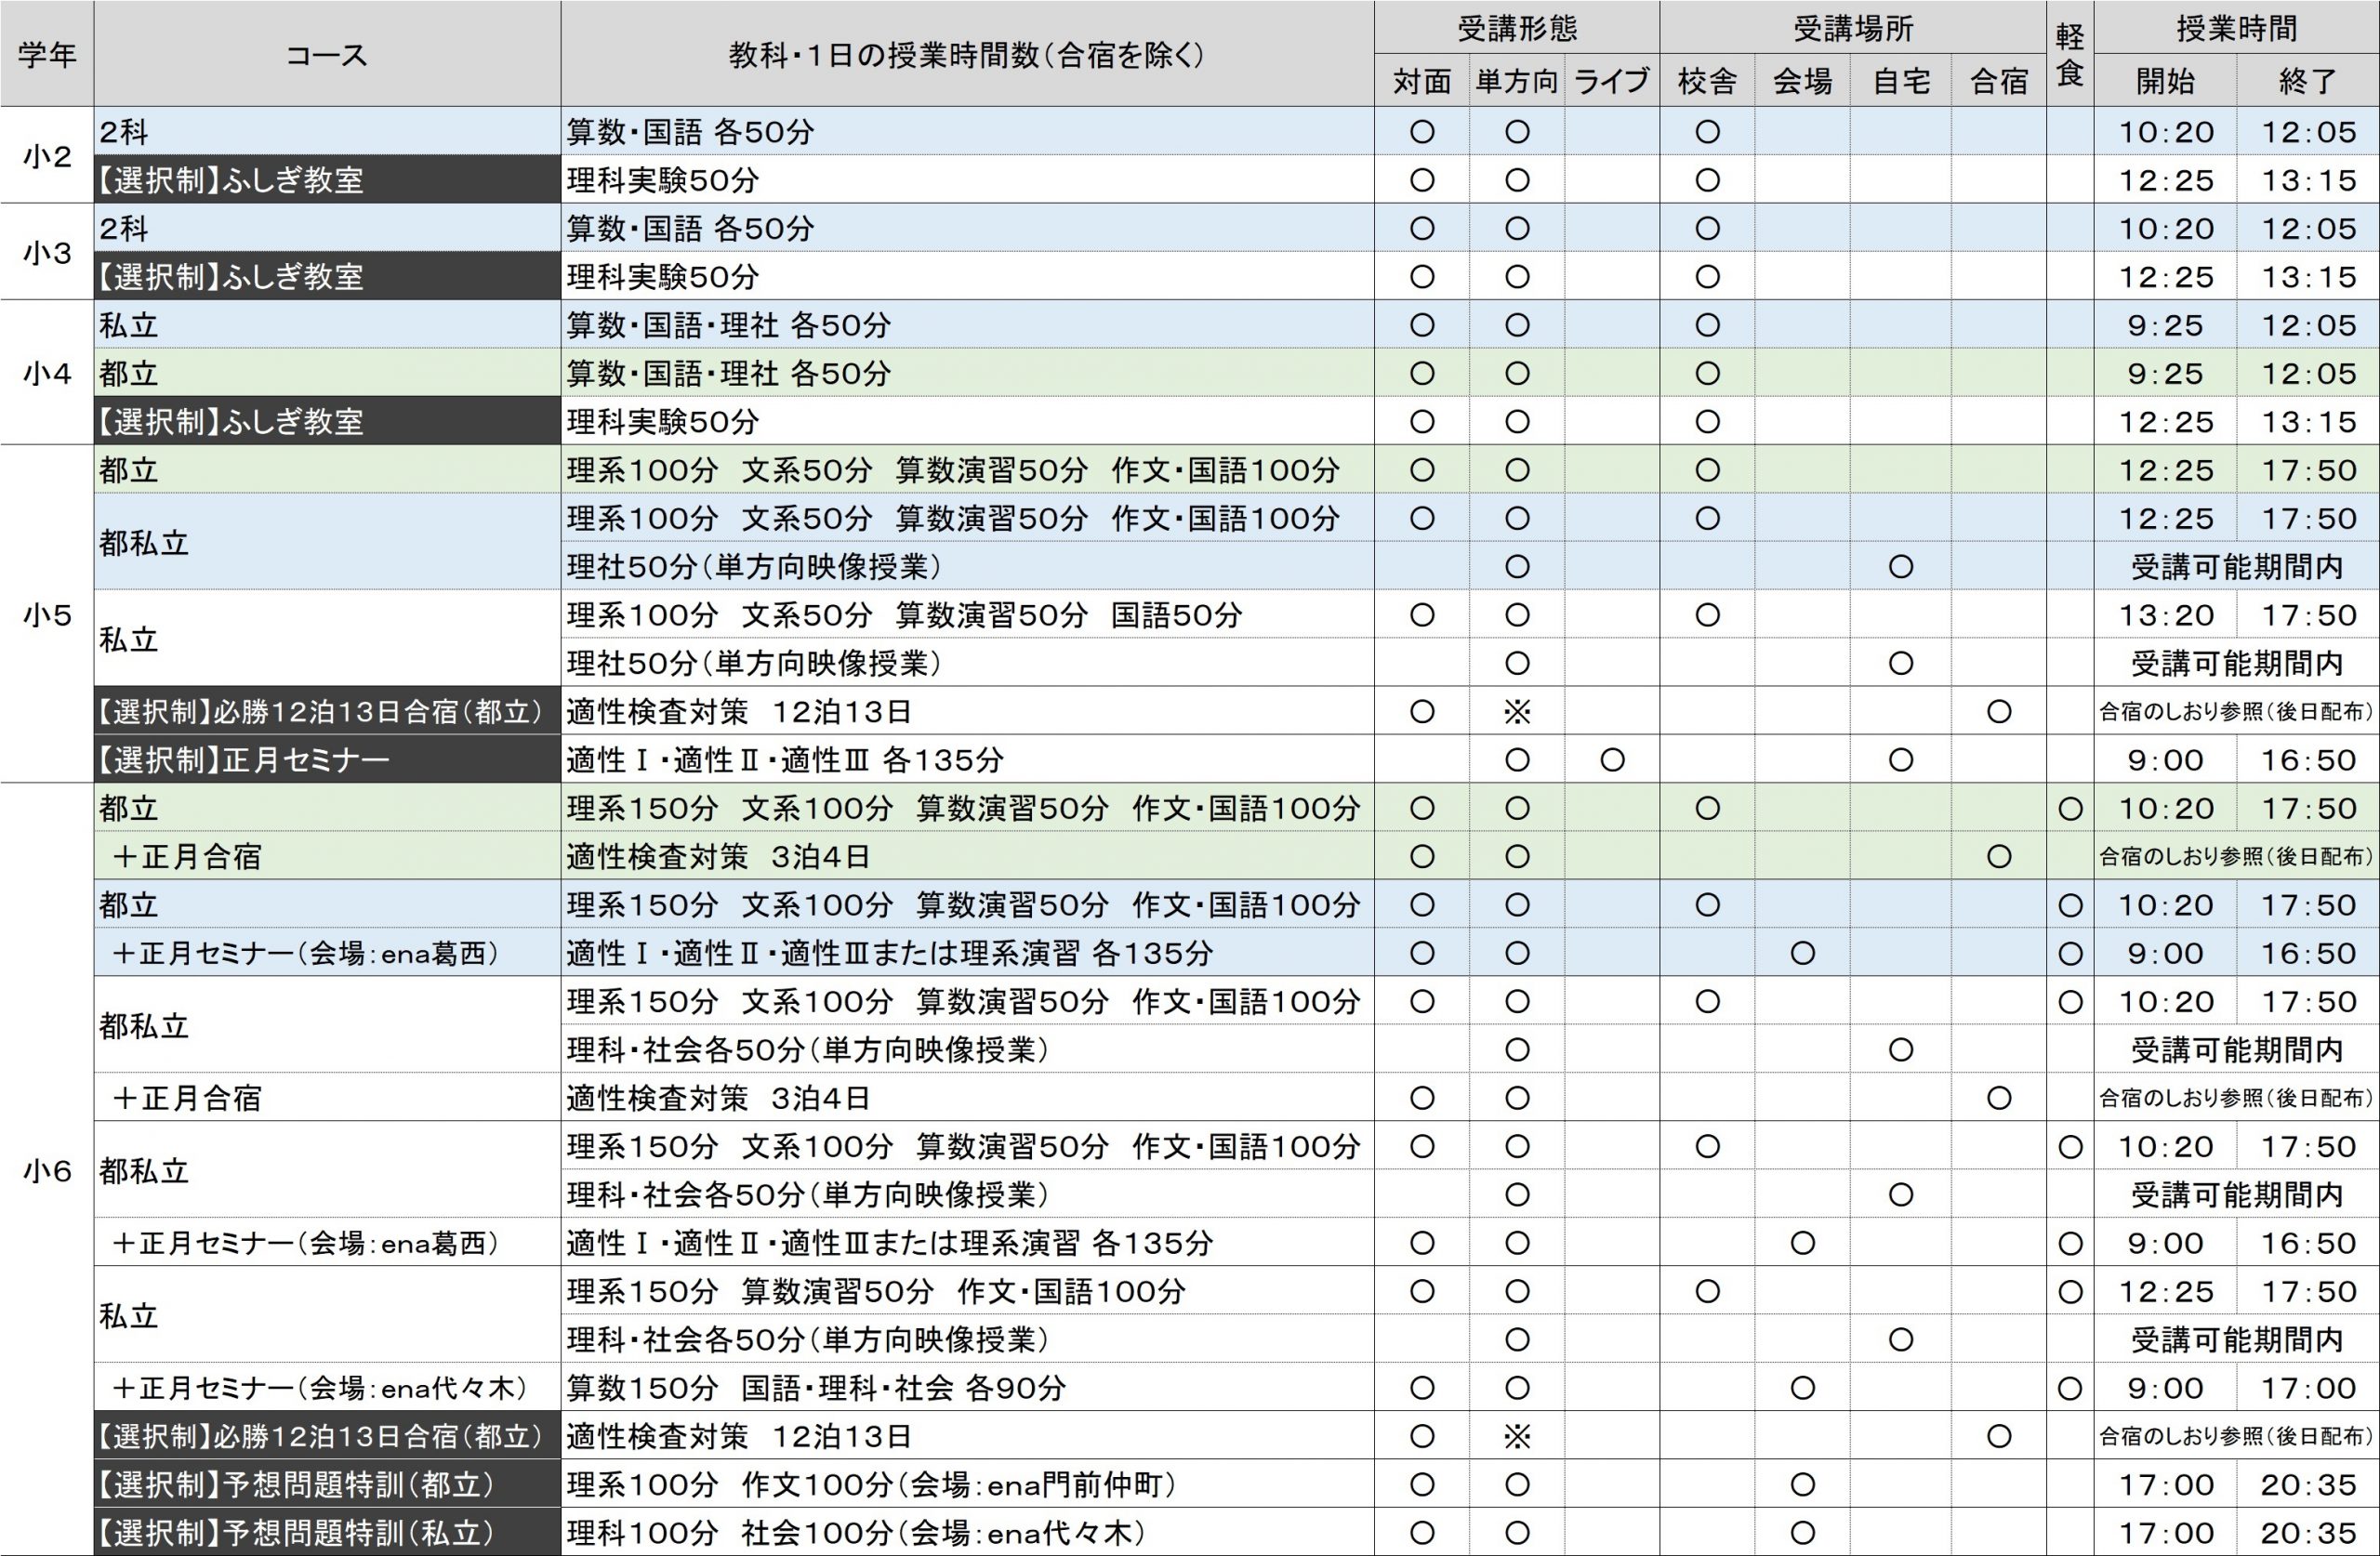Click the 軽食 column header

[x=2069, y=54]
